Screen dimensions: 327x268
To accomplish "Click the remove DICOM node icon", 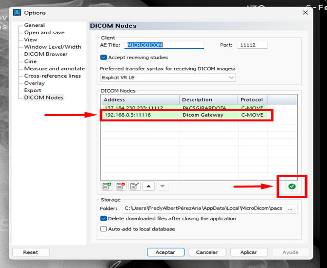I will [121, 186].
